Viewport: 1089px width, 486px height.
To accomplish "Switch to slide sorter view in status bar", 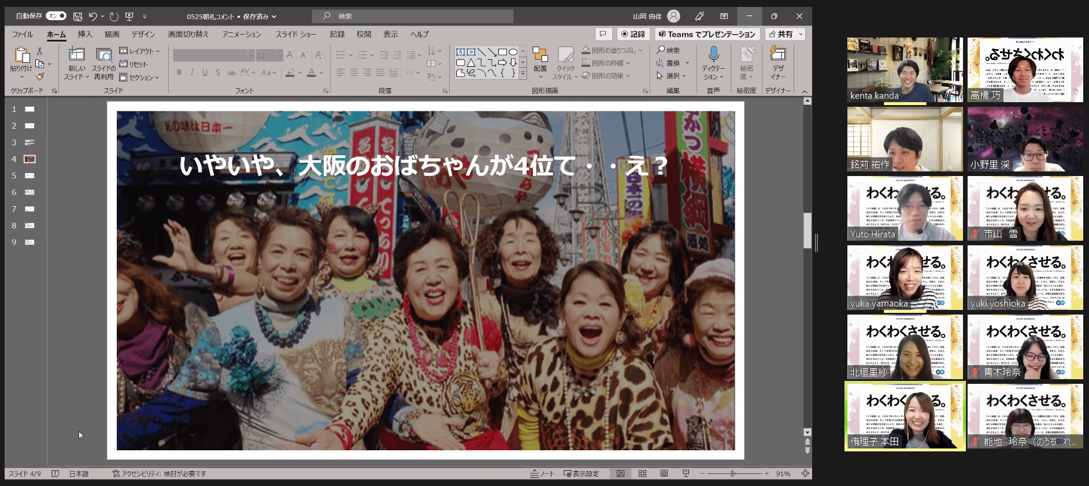I will click(642, 474).
